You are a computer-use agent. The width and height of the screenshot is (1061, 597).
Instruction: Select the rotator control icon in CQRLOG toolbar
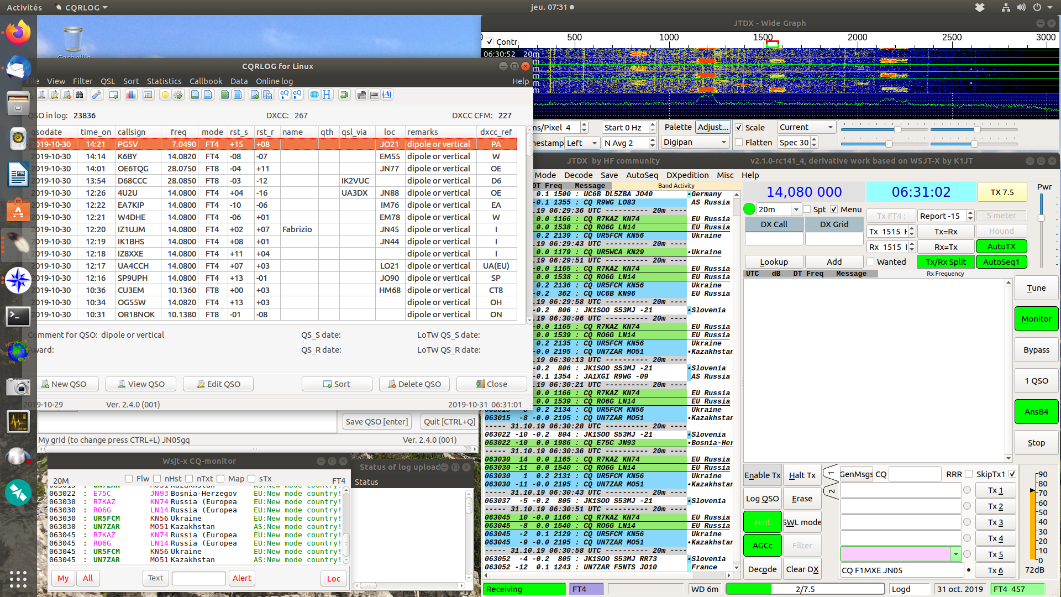[344, 95]
